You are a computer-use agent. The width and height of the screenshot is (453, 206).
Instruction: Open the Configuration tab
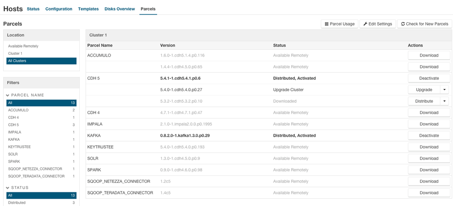(x=58, y=9)
